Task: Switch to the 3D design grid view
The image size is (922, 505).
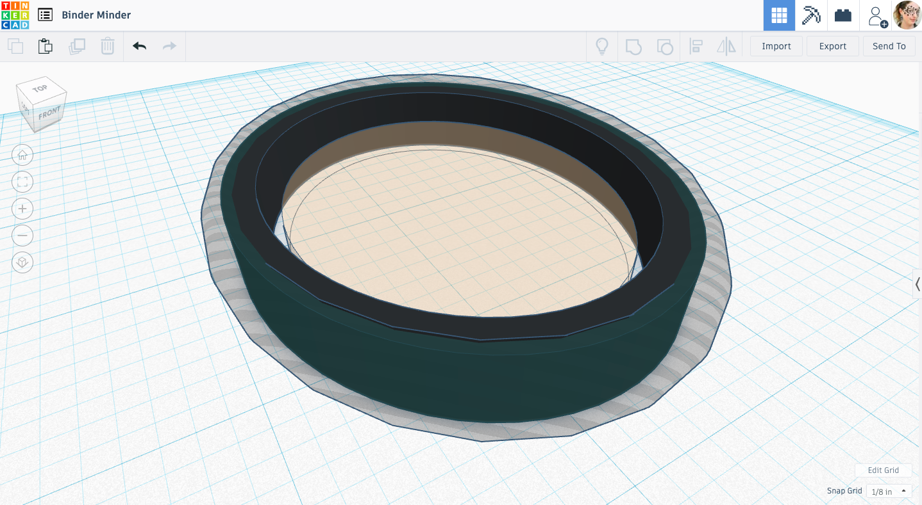Action: pyautogui.click(x=779, y=15)
